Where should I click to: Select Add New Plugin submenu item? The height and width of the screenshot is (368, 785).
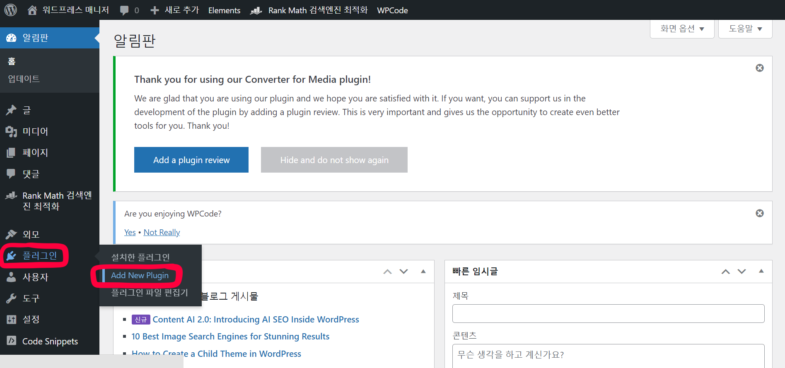pos(140,275)
